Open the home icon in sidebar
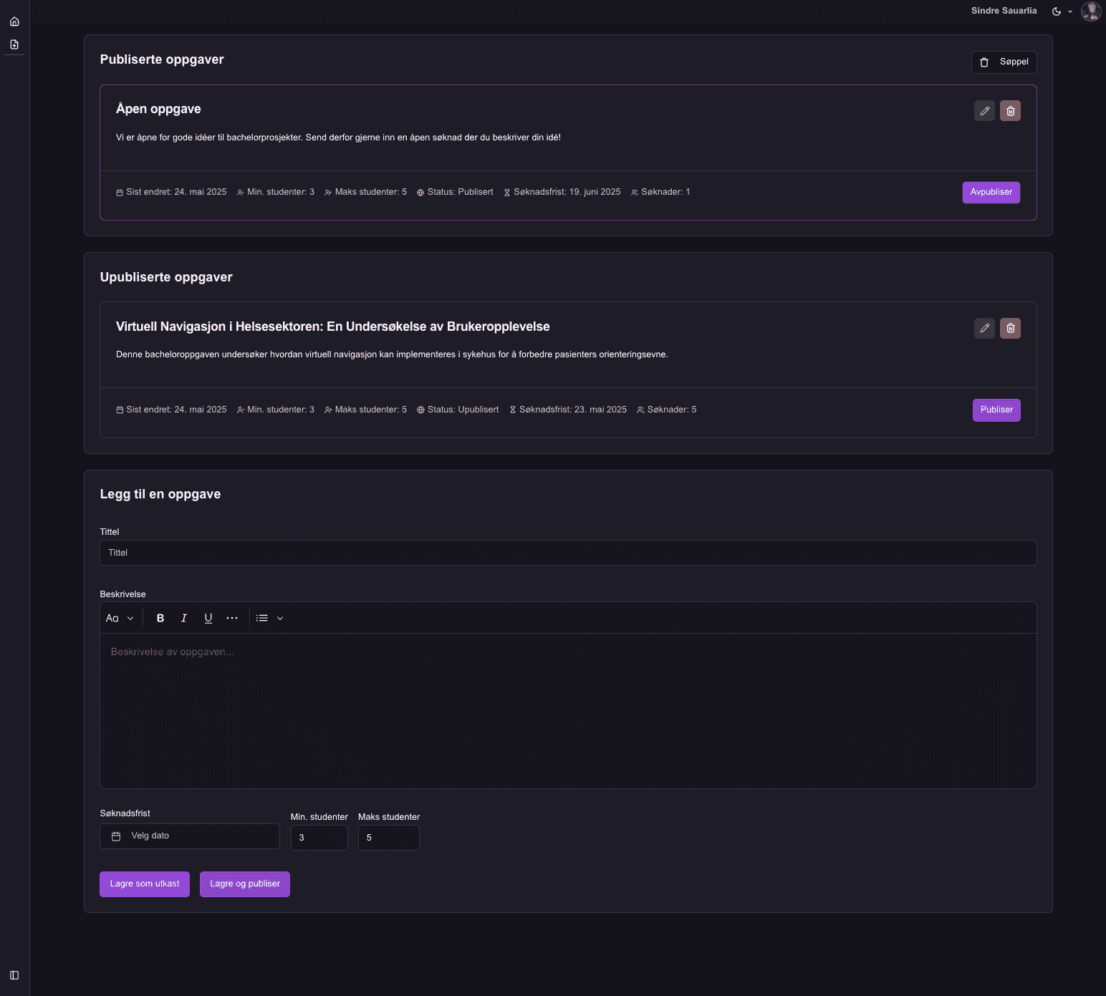 (x=14, y=21)
